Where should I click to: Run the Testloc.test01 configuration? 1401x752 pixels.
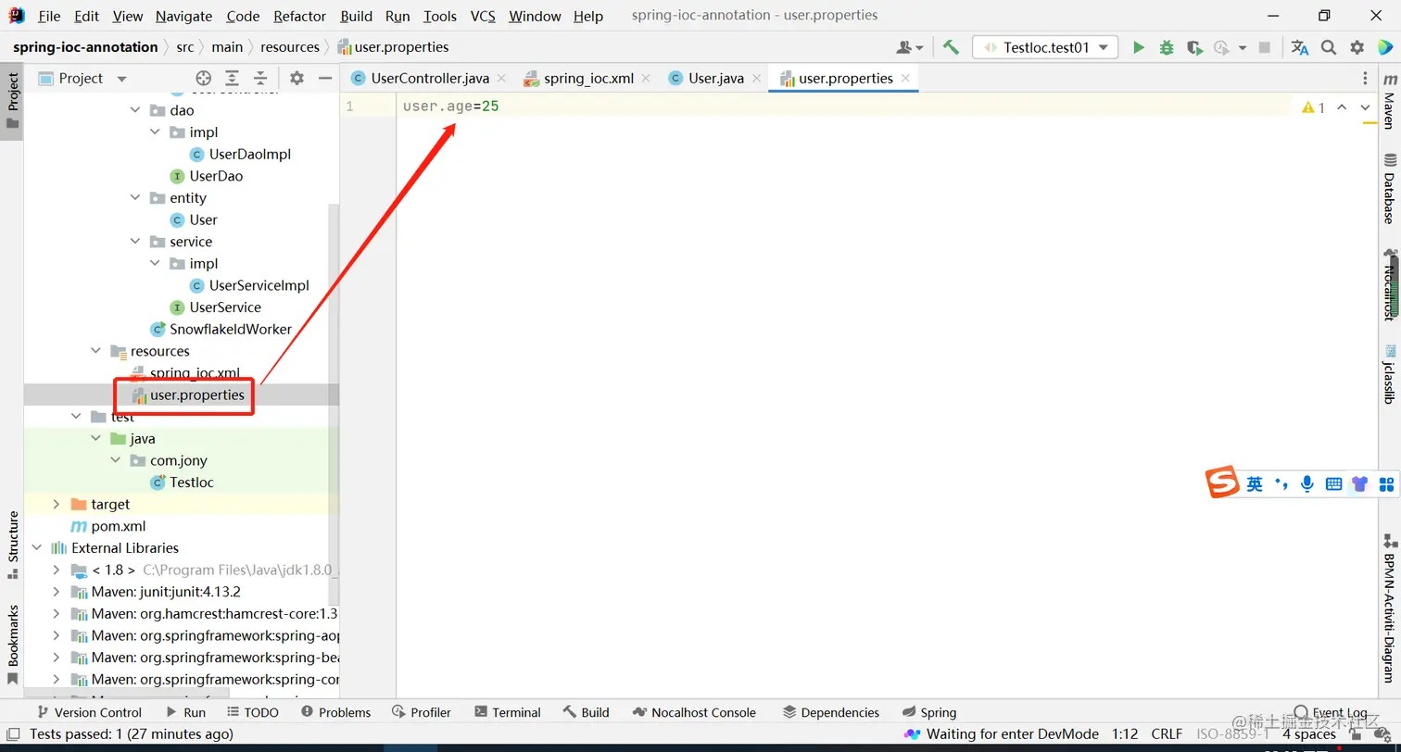[x=1139, y=47]
